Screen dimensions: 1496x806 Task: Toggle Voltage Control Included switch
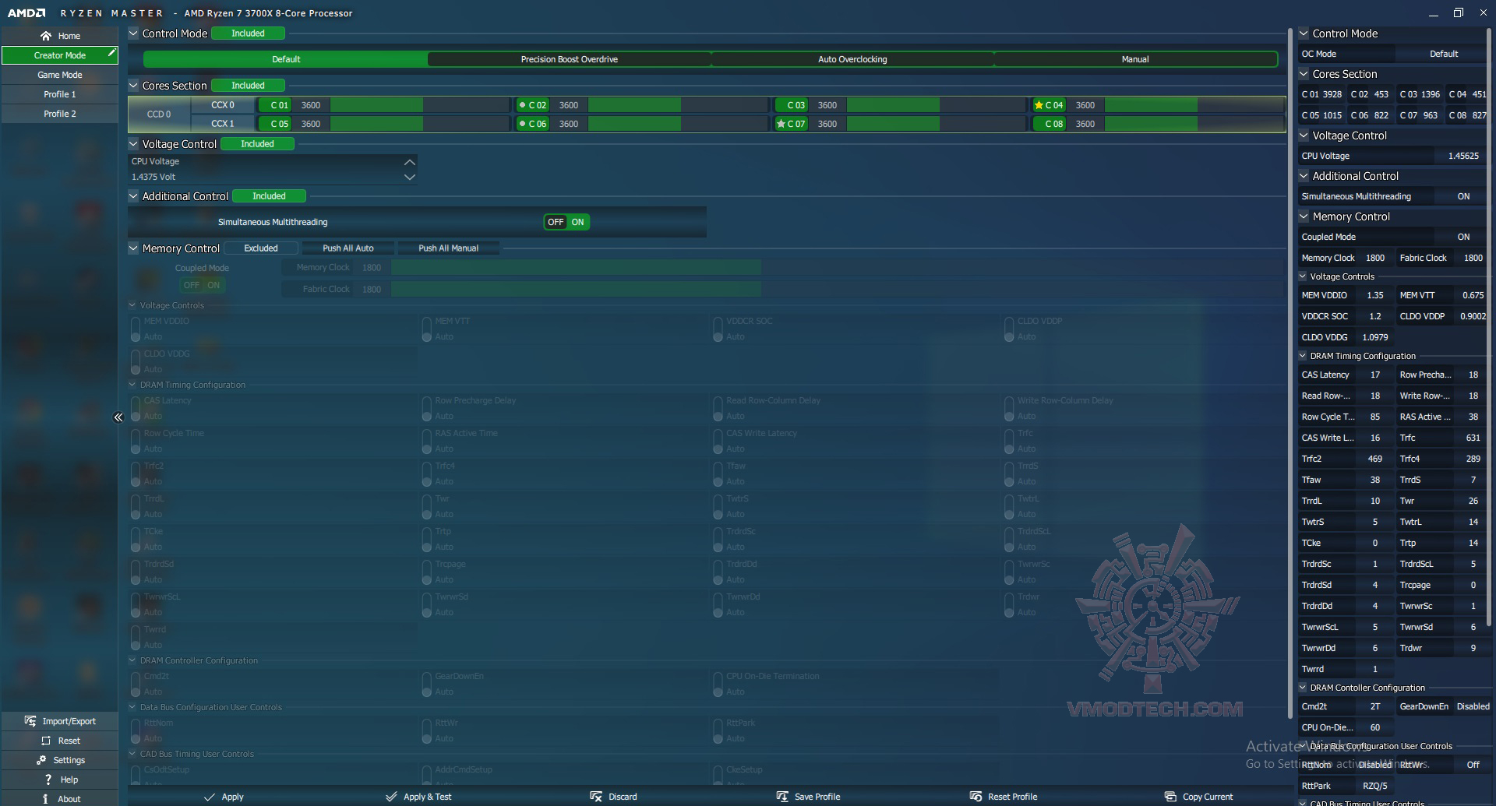tap(257, 144)
